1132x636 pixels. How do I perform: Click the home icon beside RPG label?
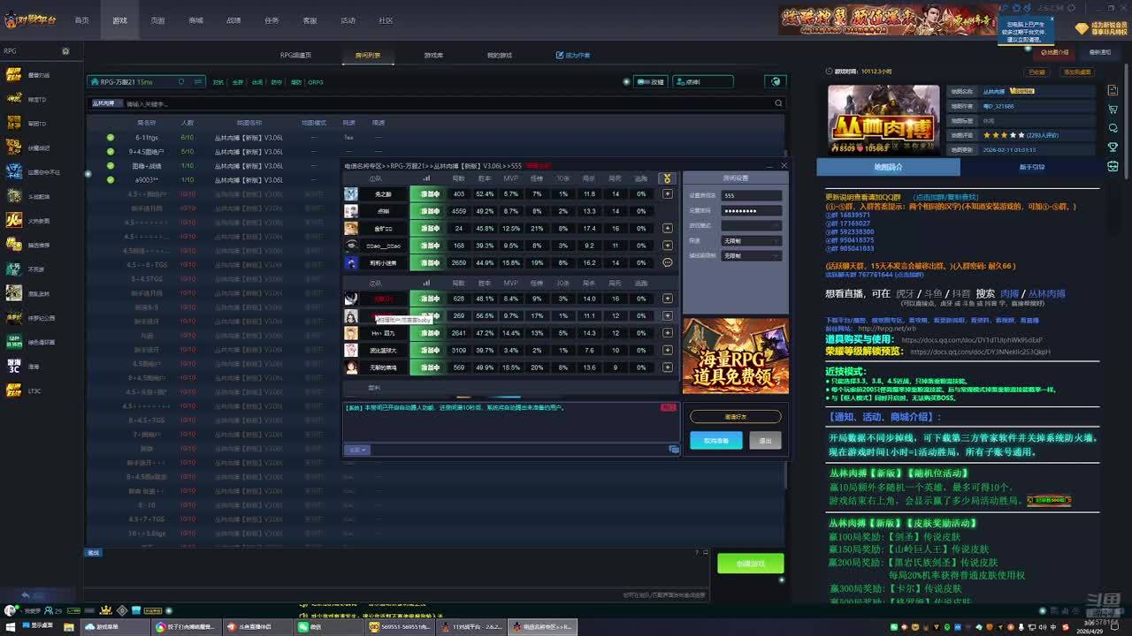click(65, 51)
